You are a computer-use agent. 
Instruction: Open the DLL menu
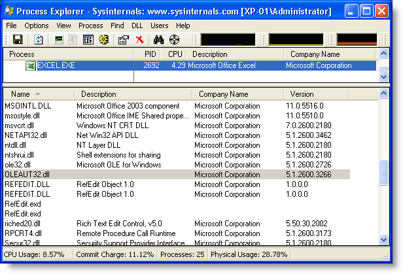[137, 26]
